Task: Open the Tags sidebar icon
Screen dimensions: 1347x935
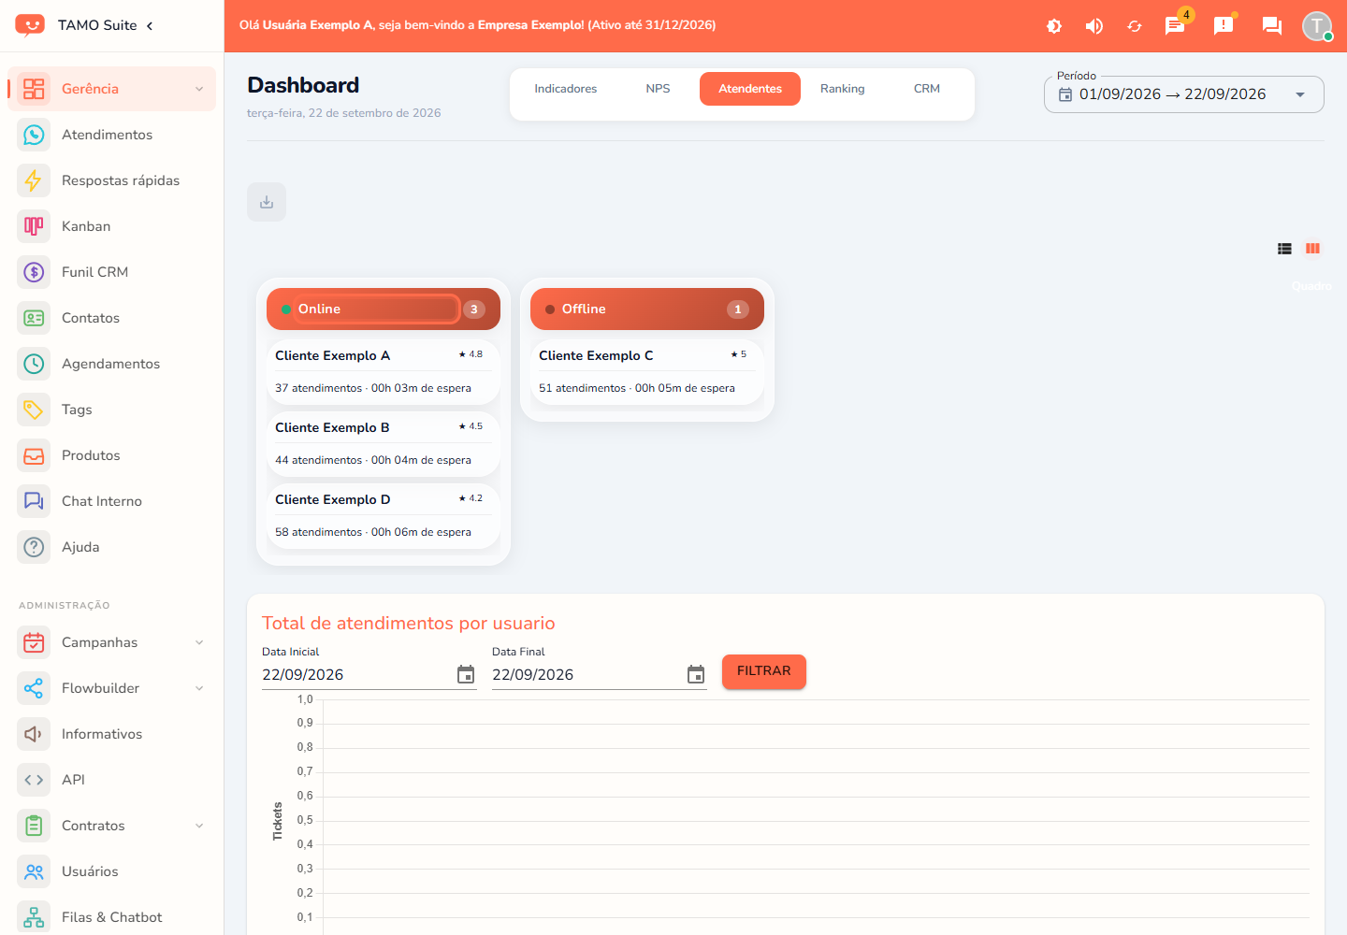Action: click(34, 410)
